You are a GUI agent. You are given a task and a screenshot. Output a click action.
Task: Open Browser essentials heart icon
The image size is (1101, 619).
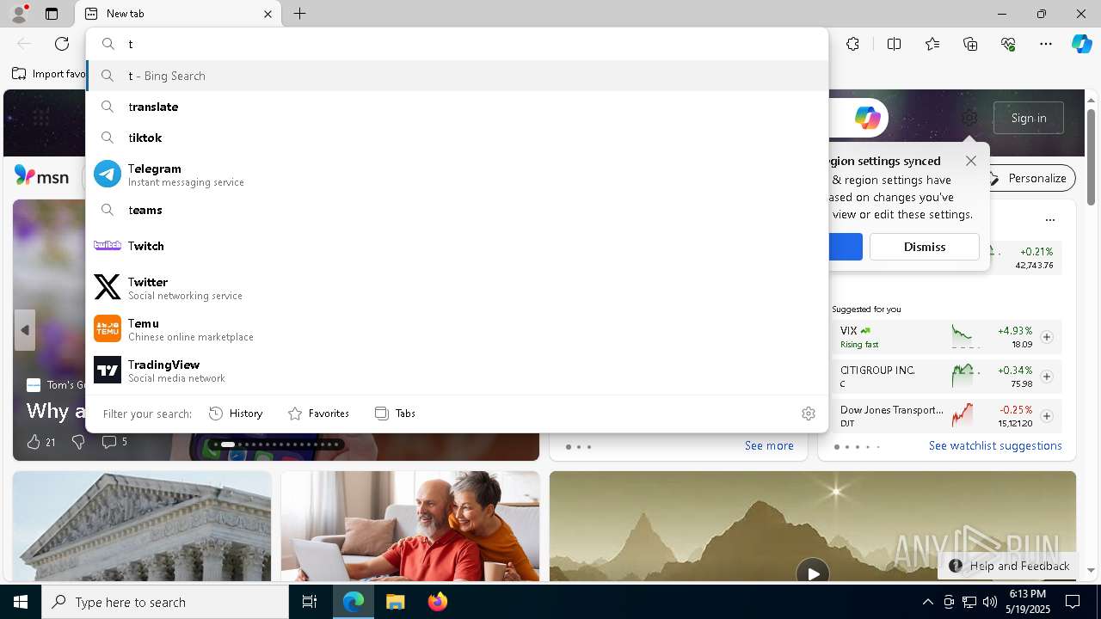1008,44
